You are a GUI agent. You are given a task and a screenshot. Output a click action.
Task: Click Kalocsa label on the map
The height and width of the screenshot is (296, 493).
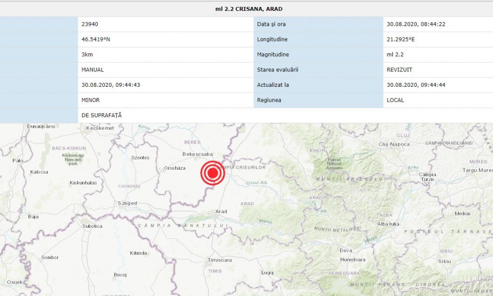pyautogui.click(x=39, y=172)
